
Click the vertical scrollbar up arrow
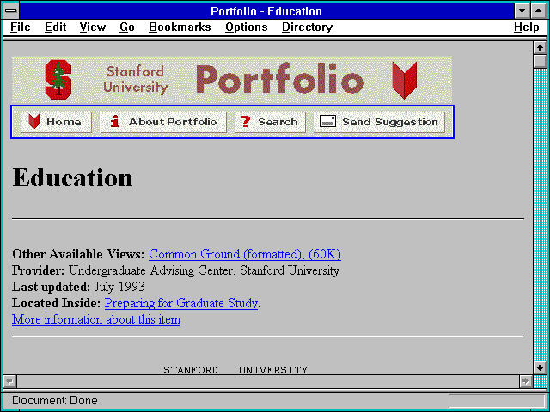(540, 48)
